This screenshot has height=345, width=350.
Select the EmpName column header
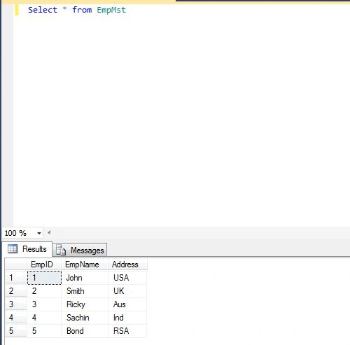[x=85, y=265]
